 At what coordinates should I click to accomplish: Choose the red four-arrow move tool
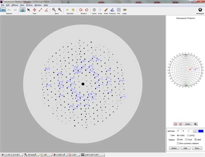coord(35,10)
